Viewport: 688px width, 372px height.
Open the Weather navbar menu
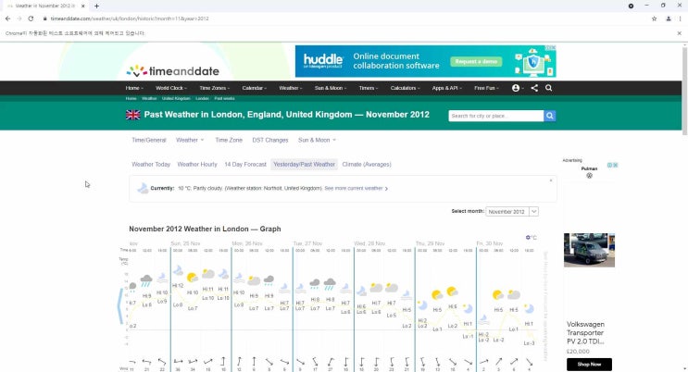(x=291, y=88)
